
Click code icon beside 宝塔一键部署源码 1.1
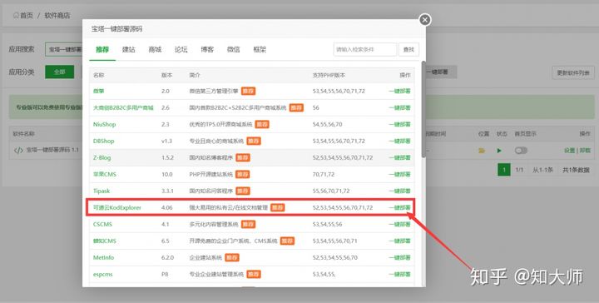pos(18,150)
